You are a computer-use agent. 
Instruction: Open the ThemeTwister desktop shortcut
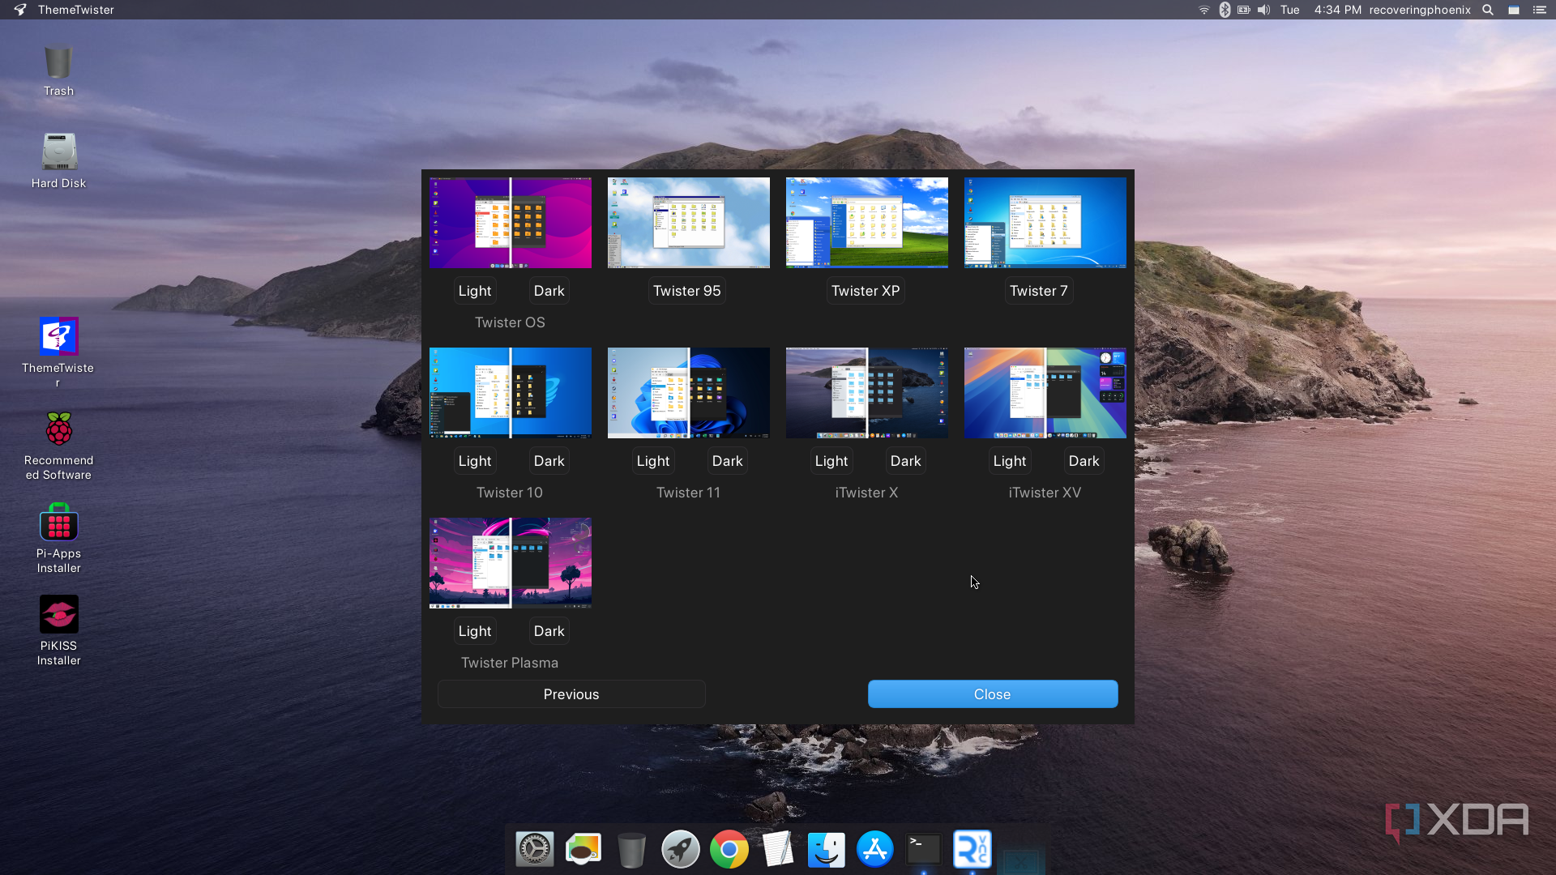coord(58,336)
